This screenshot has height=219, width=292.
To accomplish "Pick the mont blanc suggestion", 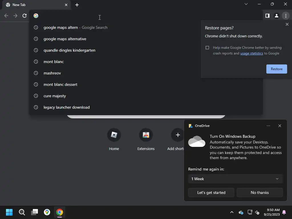I will pos(146,62).
